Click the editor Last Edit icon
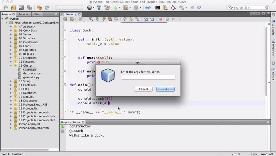 65,19
